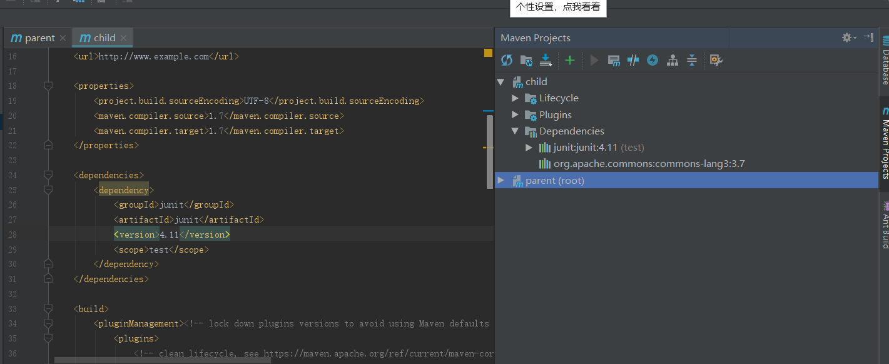889x364 pixels.
Task: Open Maven Projects gear options menu
Action: pos(849,38)
